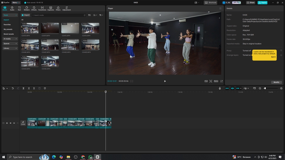Mute the main video track audio

pos(14,123)
